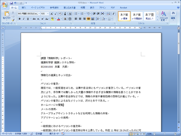This screenshot has width=181, height=136.
Task: Toggle bold formatting
Action: tap(20, 19)
